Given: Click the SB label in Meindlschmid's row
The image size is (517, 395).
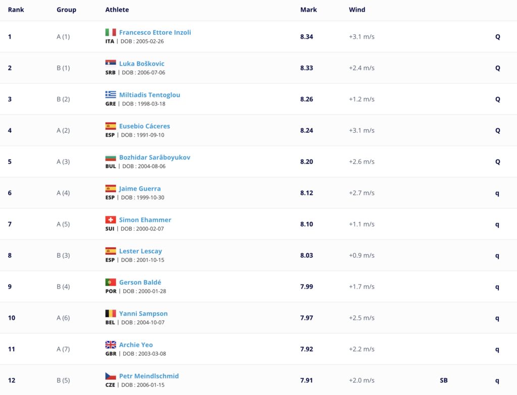Looking at the screenshot, I should [444, 380].
